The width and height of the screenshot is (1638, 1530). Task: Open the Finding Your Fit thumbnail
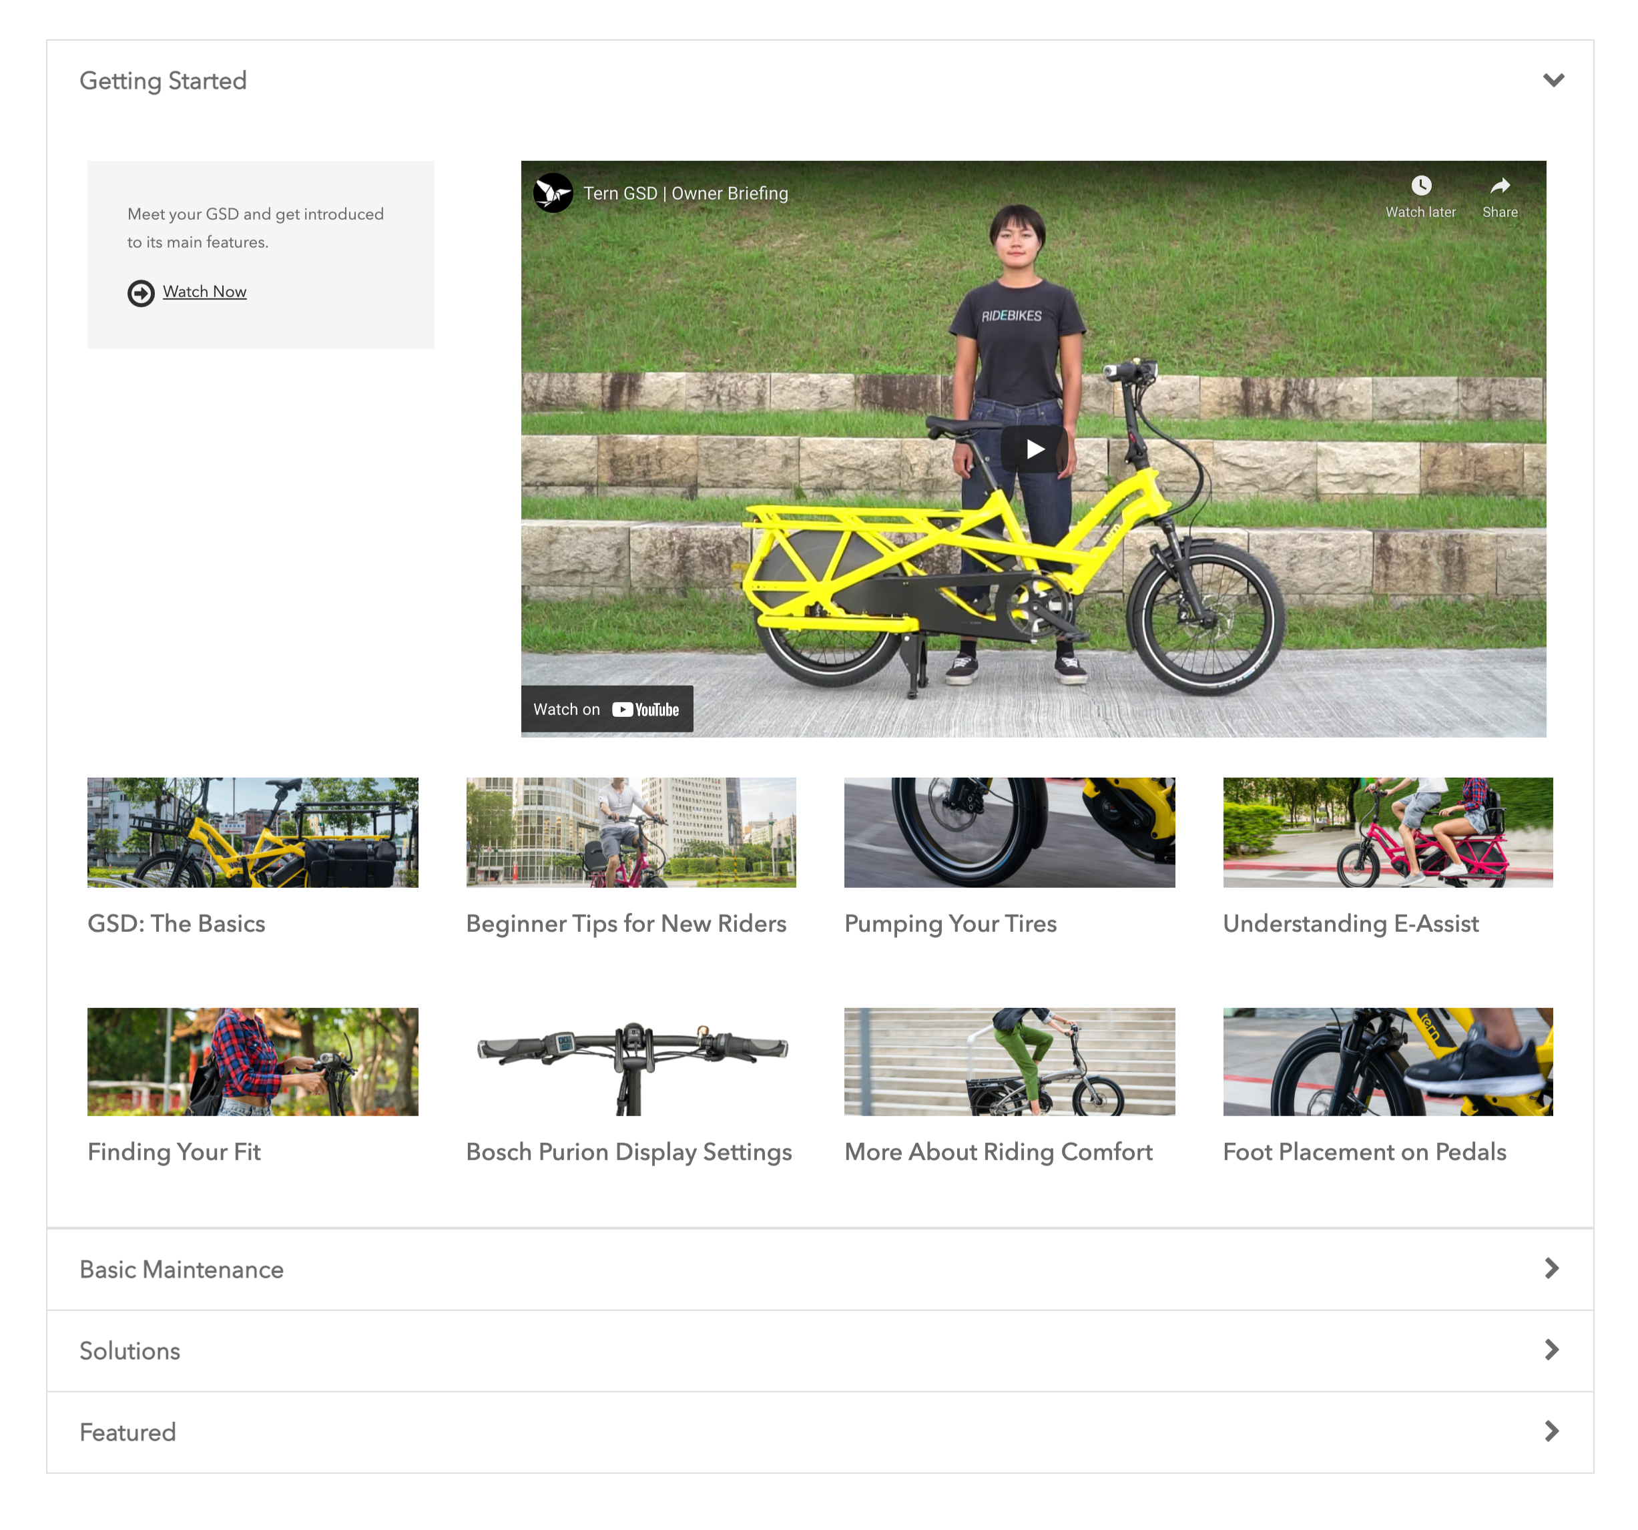coord(253,1062)
